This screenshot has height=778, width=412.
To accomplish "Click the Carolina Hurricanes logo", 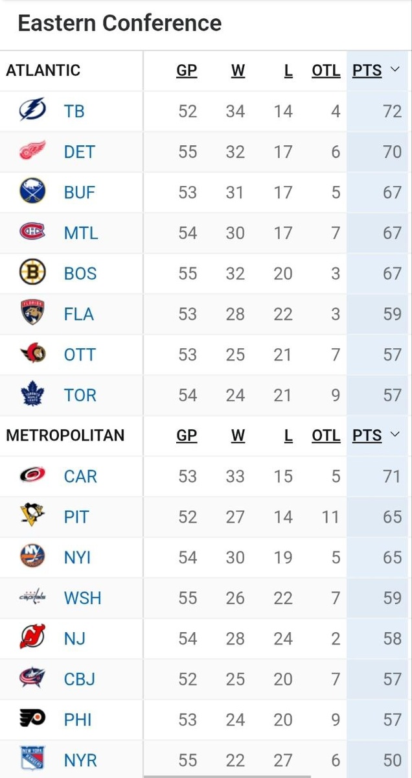I will 32,476.
